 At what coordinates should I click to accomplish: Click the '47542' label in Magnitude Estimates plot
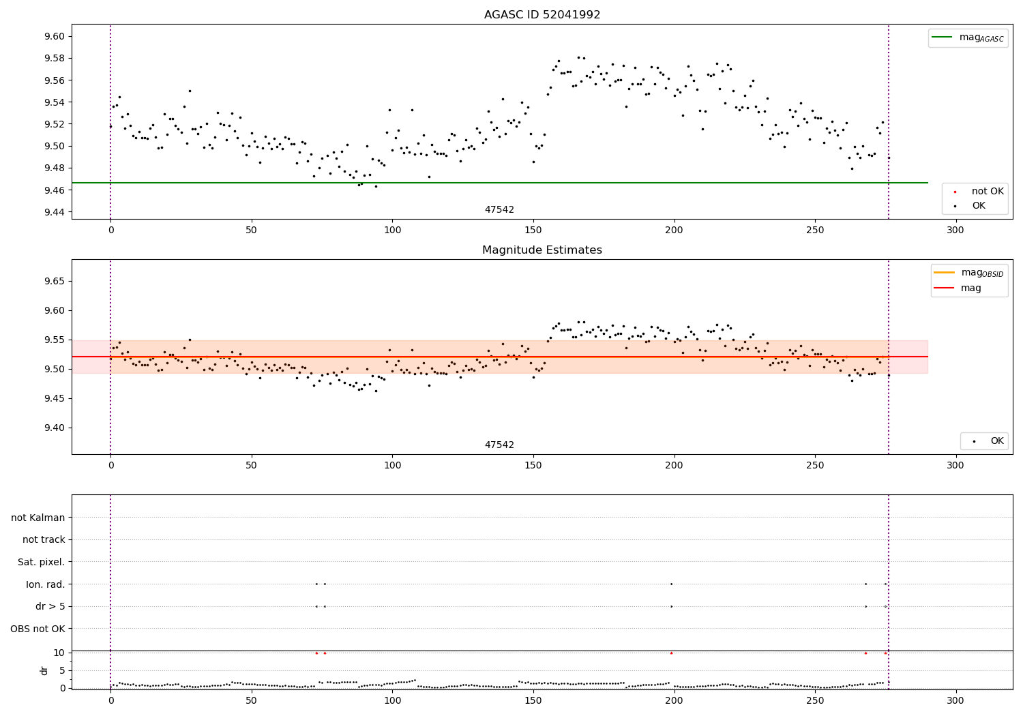coord(499,445)
